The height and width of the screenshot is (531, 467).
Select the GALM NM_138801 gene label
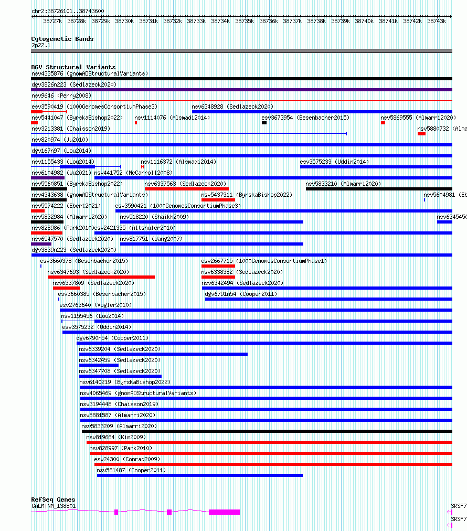pos(54,506)
